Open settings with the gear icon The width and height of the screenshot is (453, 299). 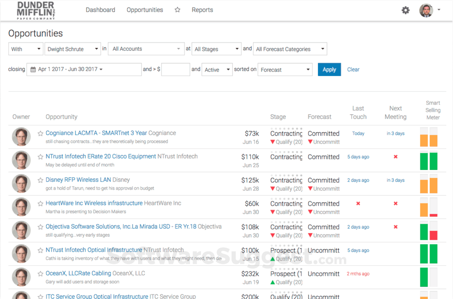click(x=406, y=10)
